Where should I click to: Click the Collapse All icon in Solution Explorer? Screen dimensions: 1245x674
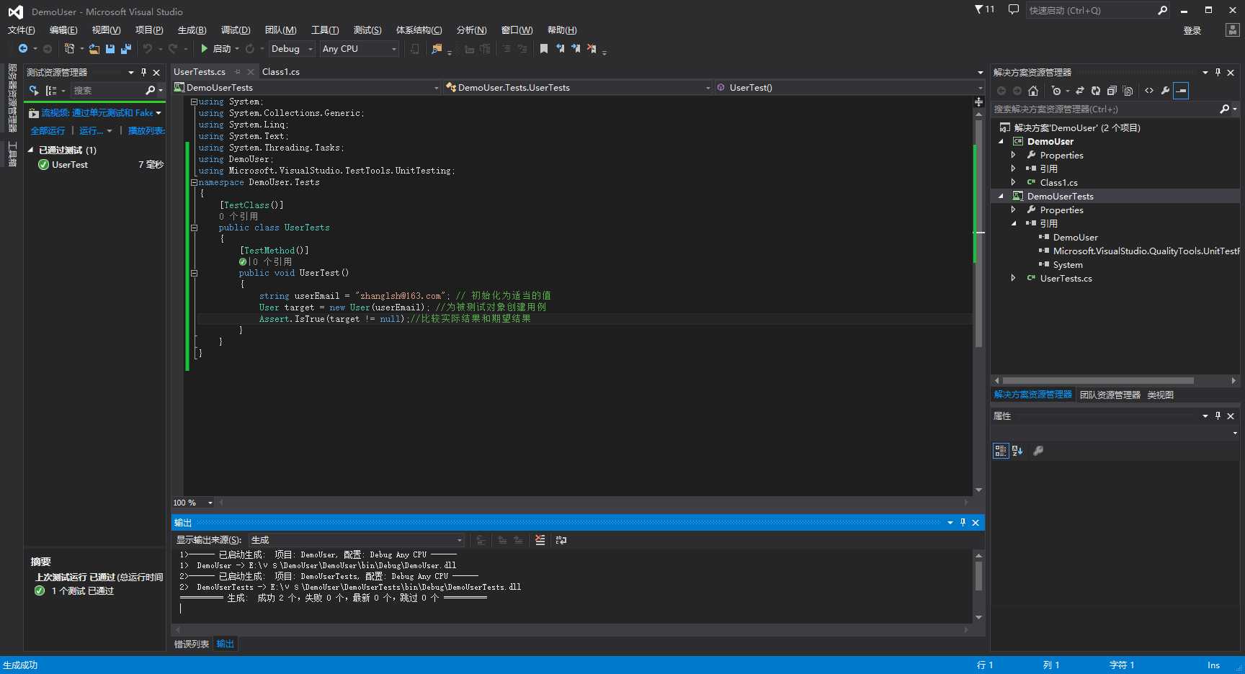1112,91
